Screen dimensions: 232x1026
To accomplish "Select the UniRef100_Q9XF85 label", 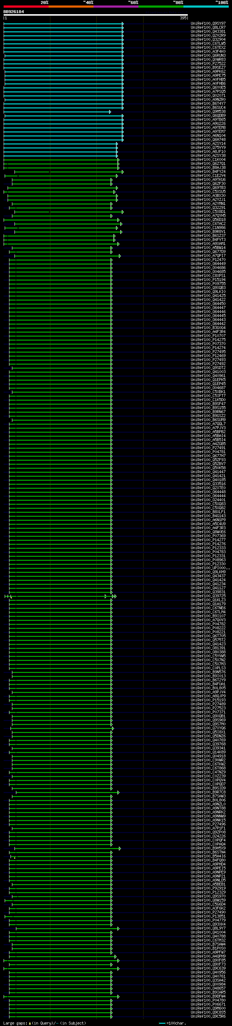I will (208, 960).
